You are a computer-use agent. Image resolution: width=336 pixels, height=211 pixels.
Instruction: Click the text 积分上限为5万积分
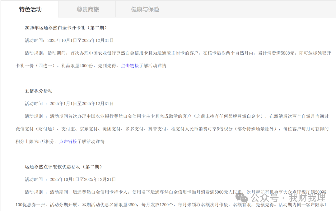coord(35,141)
